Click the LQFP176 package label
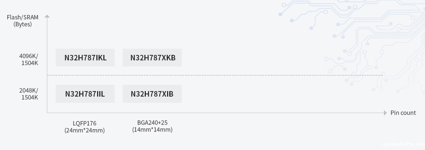Image resolution: width=425 pixels, height=150 pixels. [85, 123]
